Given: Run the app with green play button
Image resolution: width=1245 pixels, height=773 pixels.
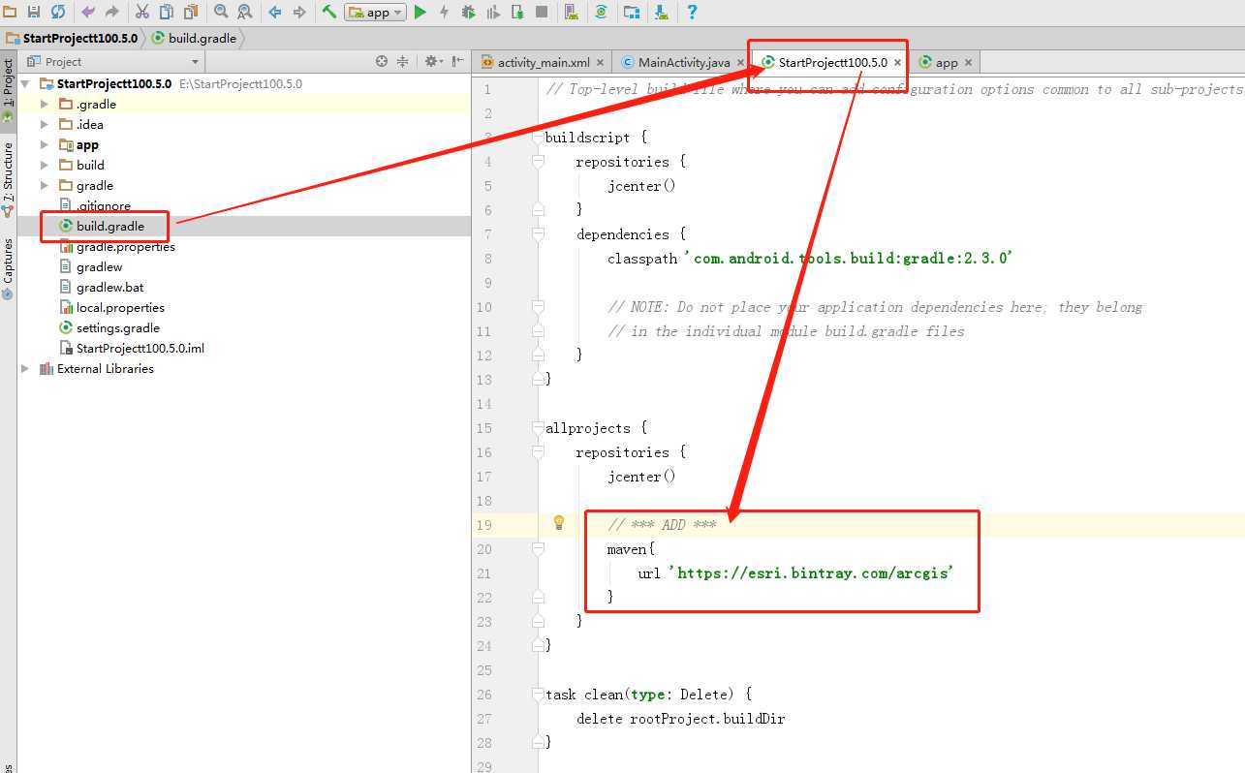Looking at the screenshot, I should [x=420, y=12].
